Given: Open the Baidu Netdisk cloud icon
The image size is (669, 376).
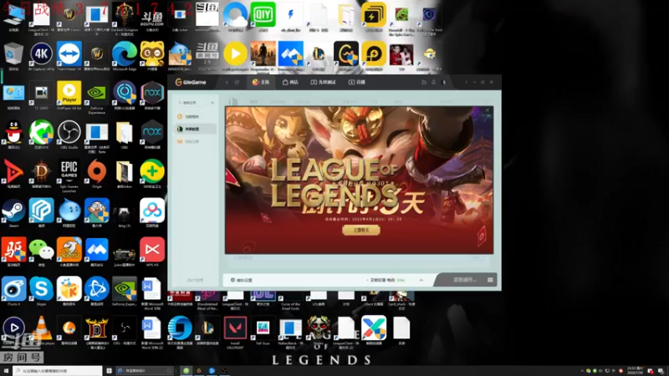Looking at the screenshot, I should 152,211.
